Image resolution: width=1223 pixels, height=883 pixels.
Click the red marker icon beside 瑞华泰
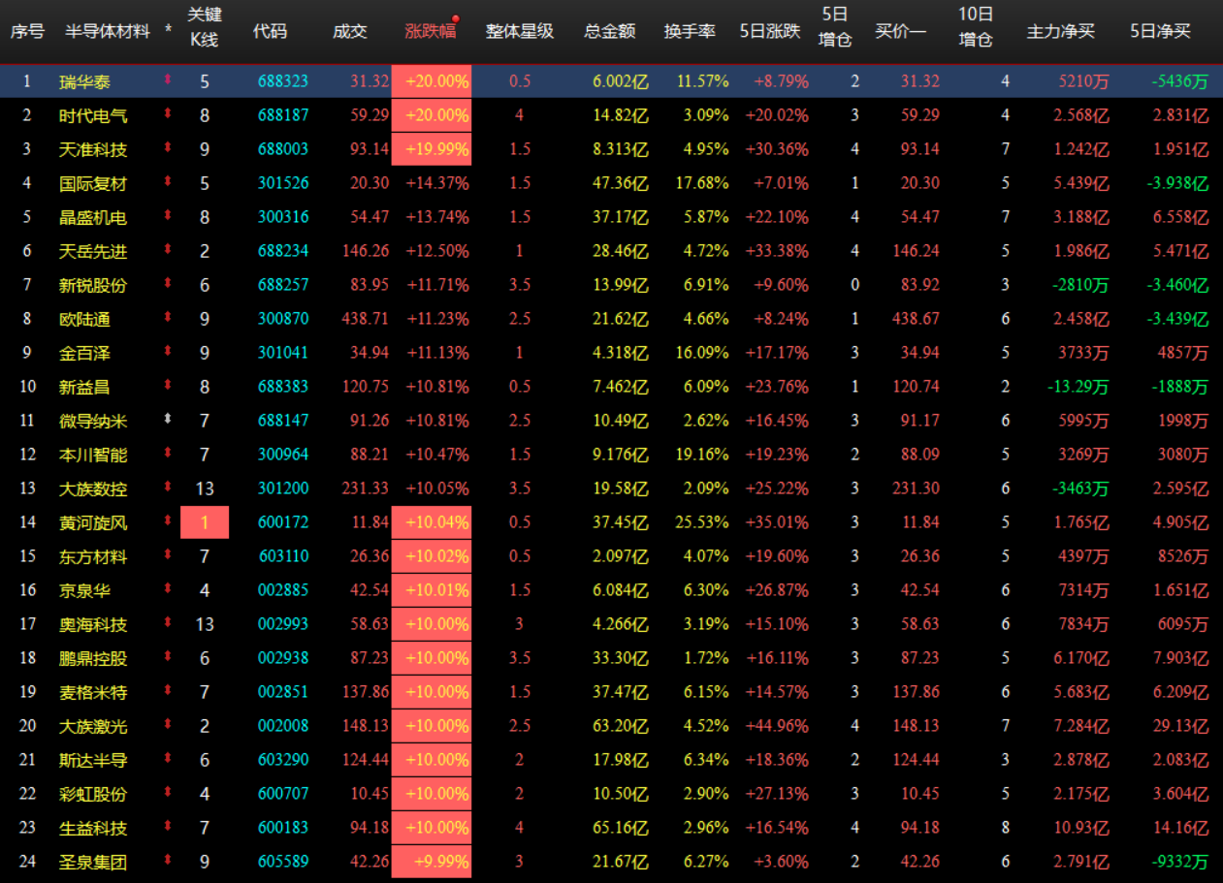pos(168,81)
